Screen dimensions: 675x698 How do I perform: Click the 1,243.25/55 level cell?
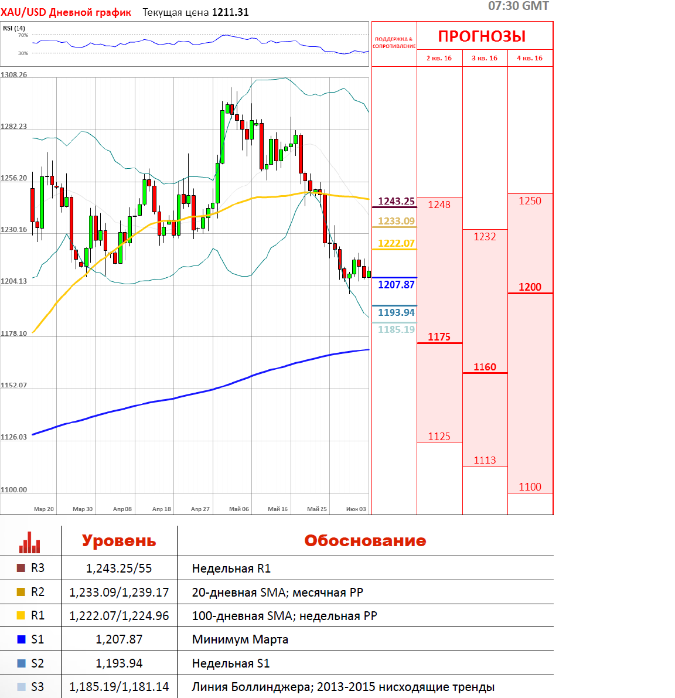point(119,568)
